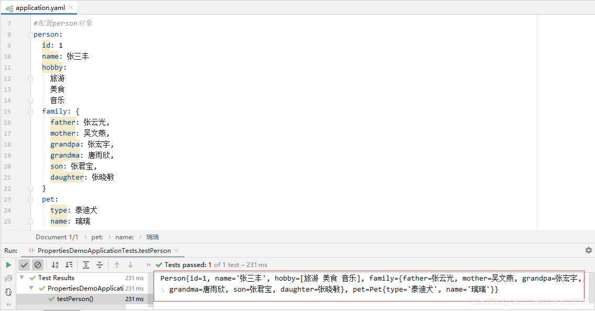Open the pet: breadcrumb below the editor
Screen dimensions: 595x311
coord(97,237)
